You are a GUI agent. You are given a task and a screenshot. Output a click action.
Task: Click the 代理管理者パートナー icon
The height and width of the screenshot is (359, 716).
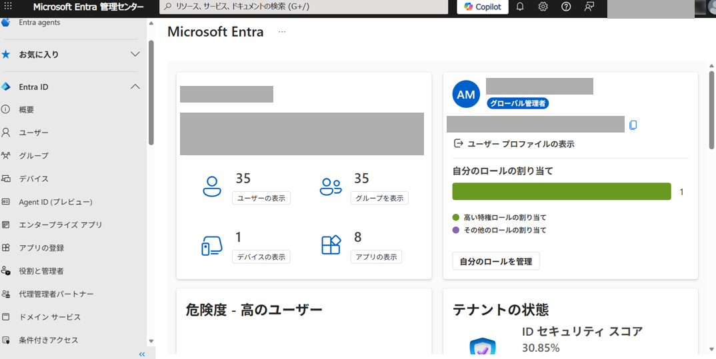click(5, 294)
